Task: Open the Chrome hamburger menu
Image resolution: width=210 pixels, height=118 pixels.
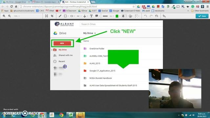Action: click(x=207, y=7)
